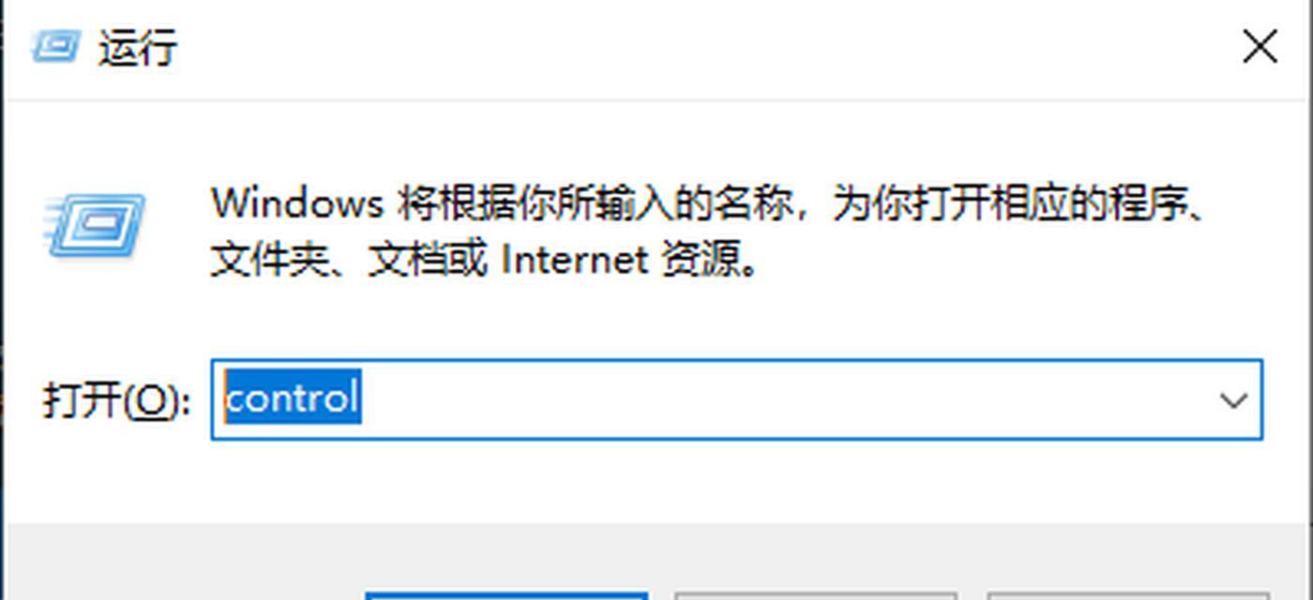The height and width of the screenshot is (600, 1313).
Task: Click the 打开(O): label
Action: click(116, 400)
